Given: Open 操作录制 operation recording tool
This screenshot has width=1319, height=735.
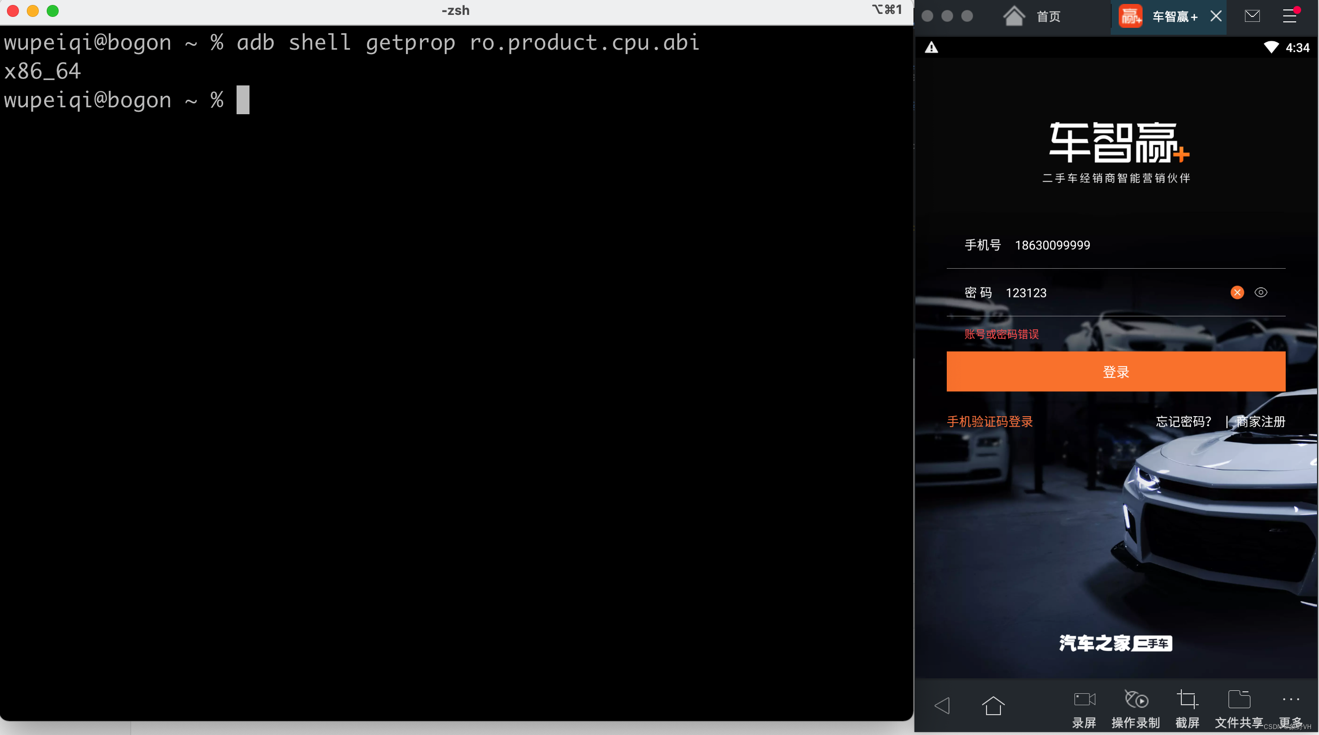Looking at the screenshot, I should 1136,709.
